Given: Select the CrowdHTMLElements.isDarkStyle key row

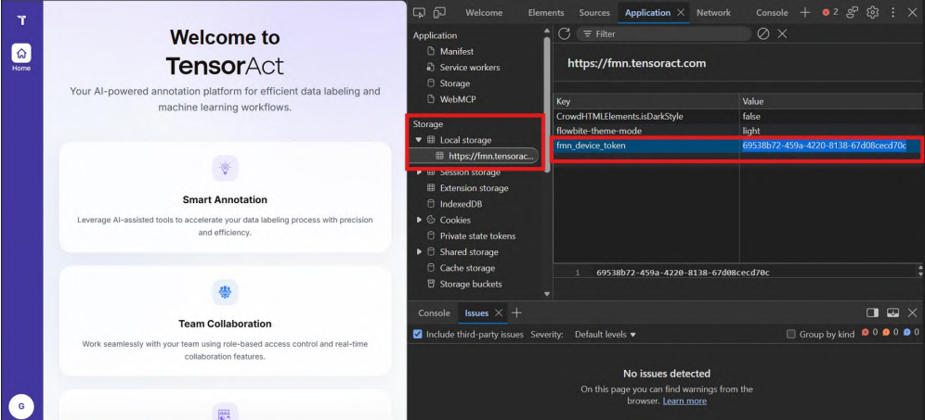Looking at the screenshot, I should 646,117.
